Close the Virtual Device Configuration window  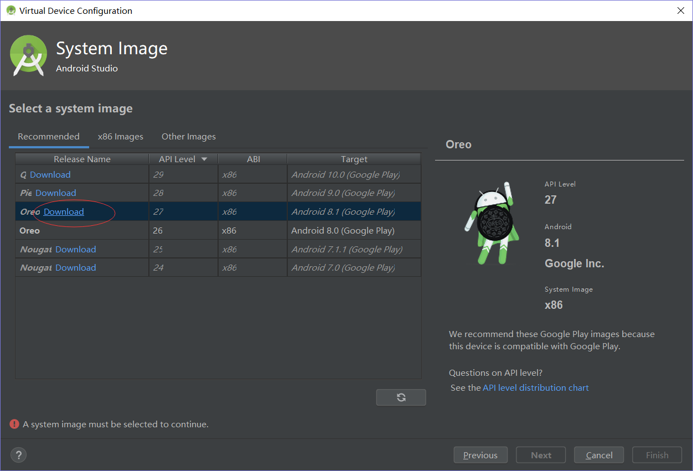(680, 11)
